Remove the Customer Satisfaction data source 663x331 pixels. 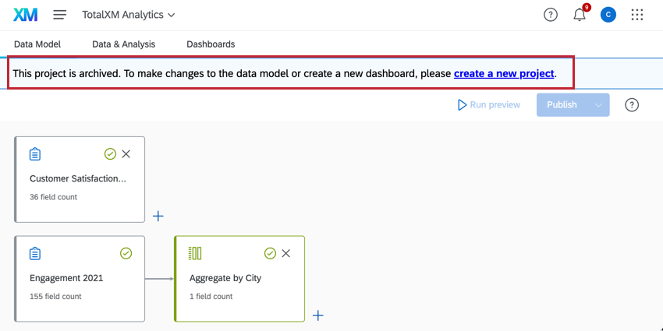tap(126, 154)
